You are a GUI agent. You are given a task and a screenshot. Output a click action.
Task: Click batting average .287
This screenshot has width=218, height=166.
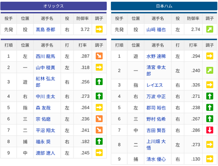[x=85, y=56]
